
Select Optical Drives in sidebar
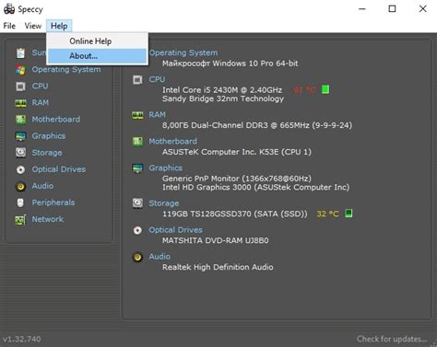coord(59,169)
